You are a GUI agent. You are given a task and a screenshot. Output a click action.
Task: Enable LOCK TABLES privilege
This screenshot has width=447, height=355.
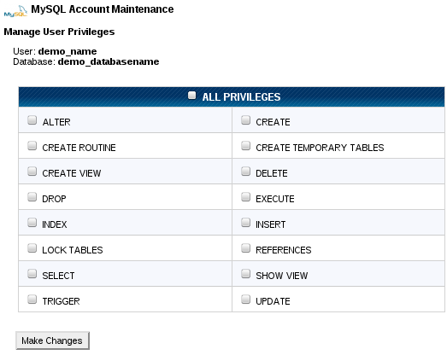pos(32,248)
